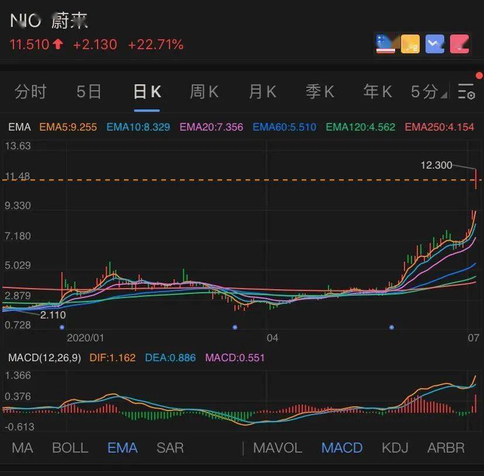This screenshot has height=476, width=484.
Task: Select the MACD sub-indicator
Action: coord(342,447)
